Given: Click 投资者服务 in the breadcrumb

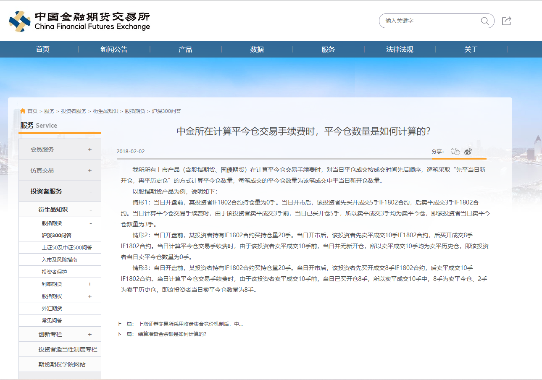Looking at the screenshot, I should (x=74, y=111).
